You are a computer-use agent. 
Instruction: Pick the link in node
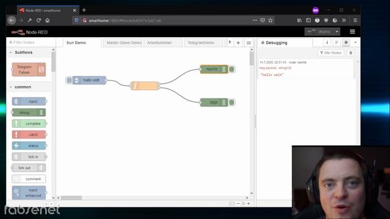click(29, 157)
